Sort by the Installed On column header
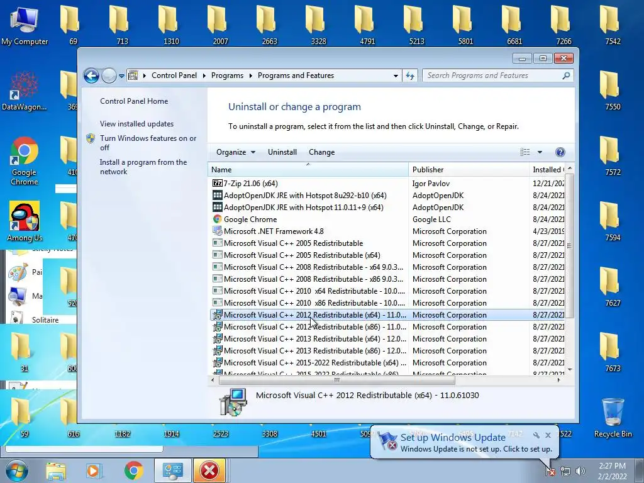Image resolution: width=644 pixels, height=483 pixels. (x=548, y=170)
